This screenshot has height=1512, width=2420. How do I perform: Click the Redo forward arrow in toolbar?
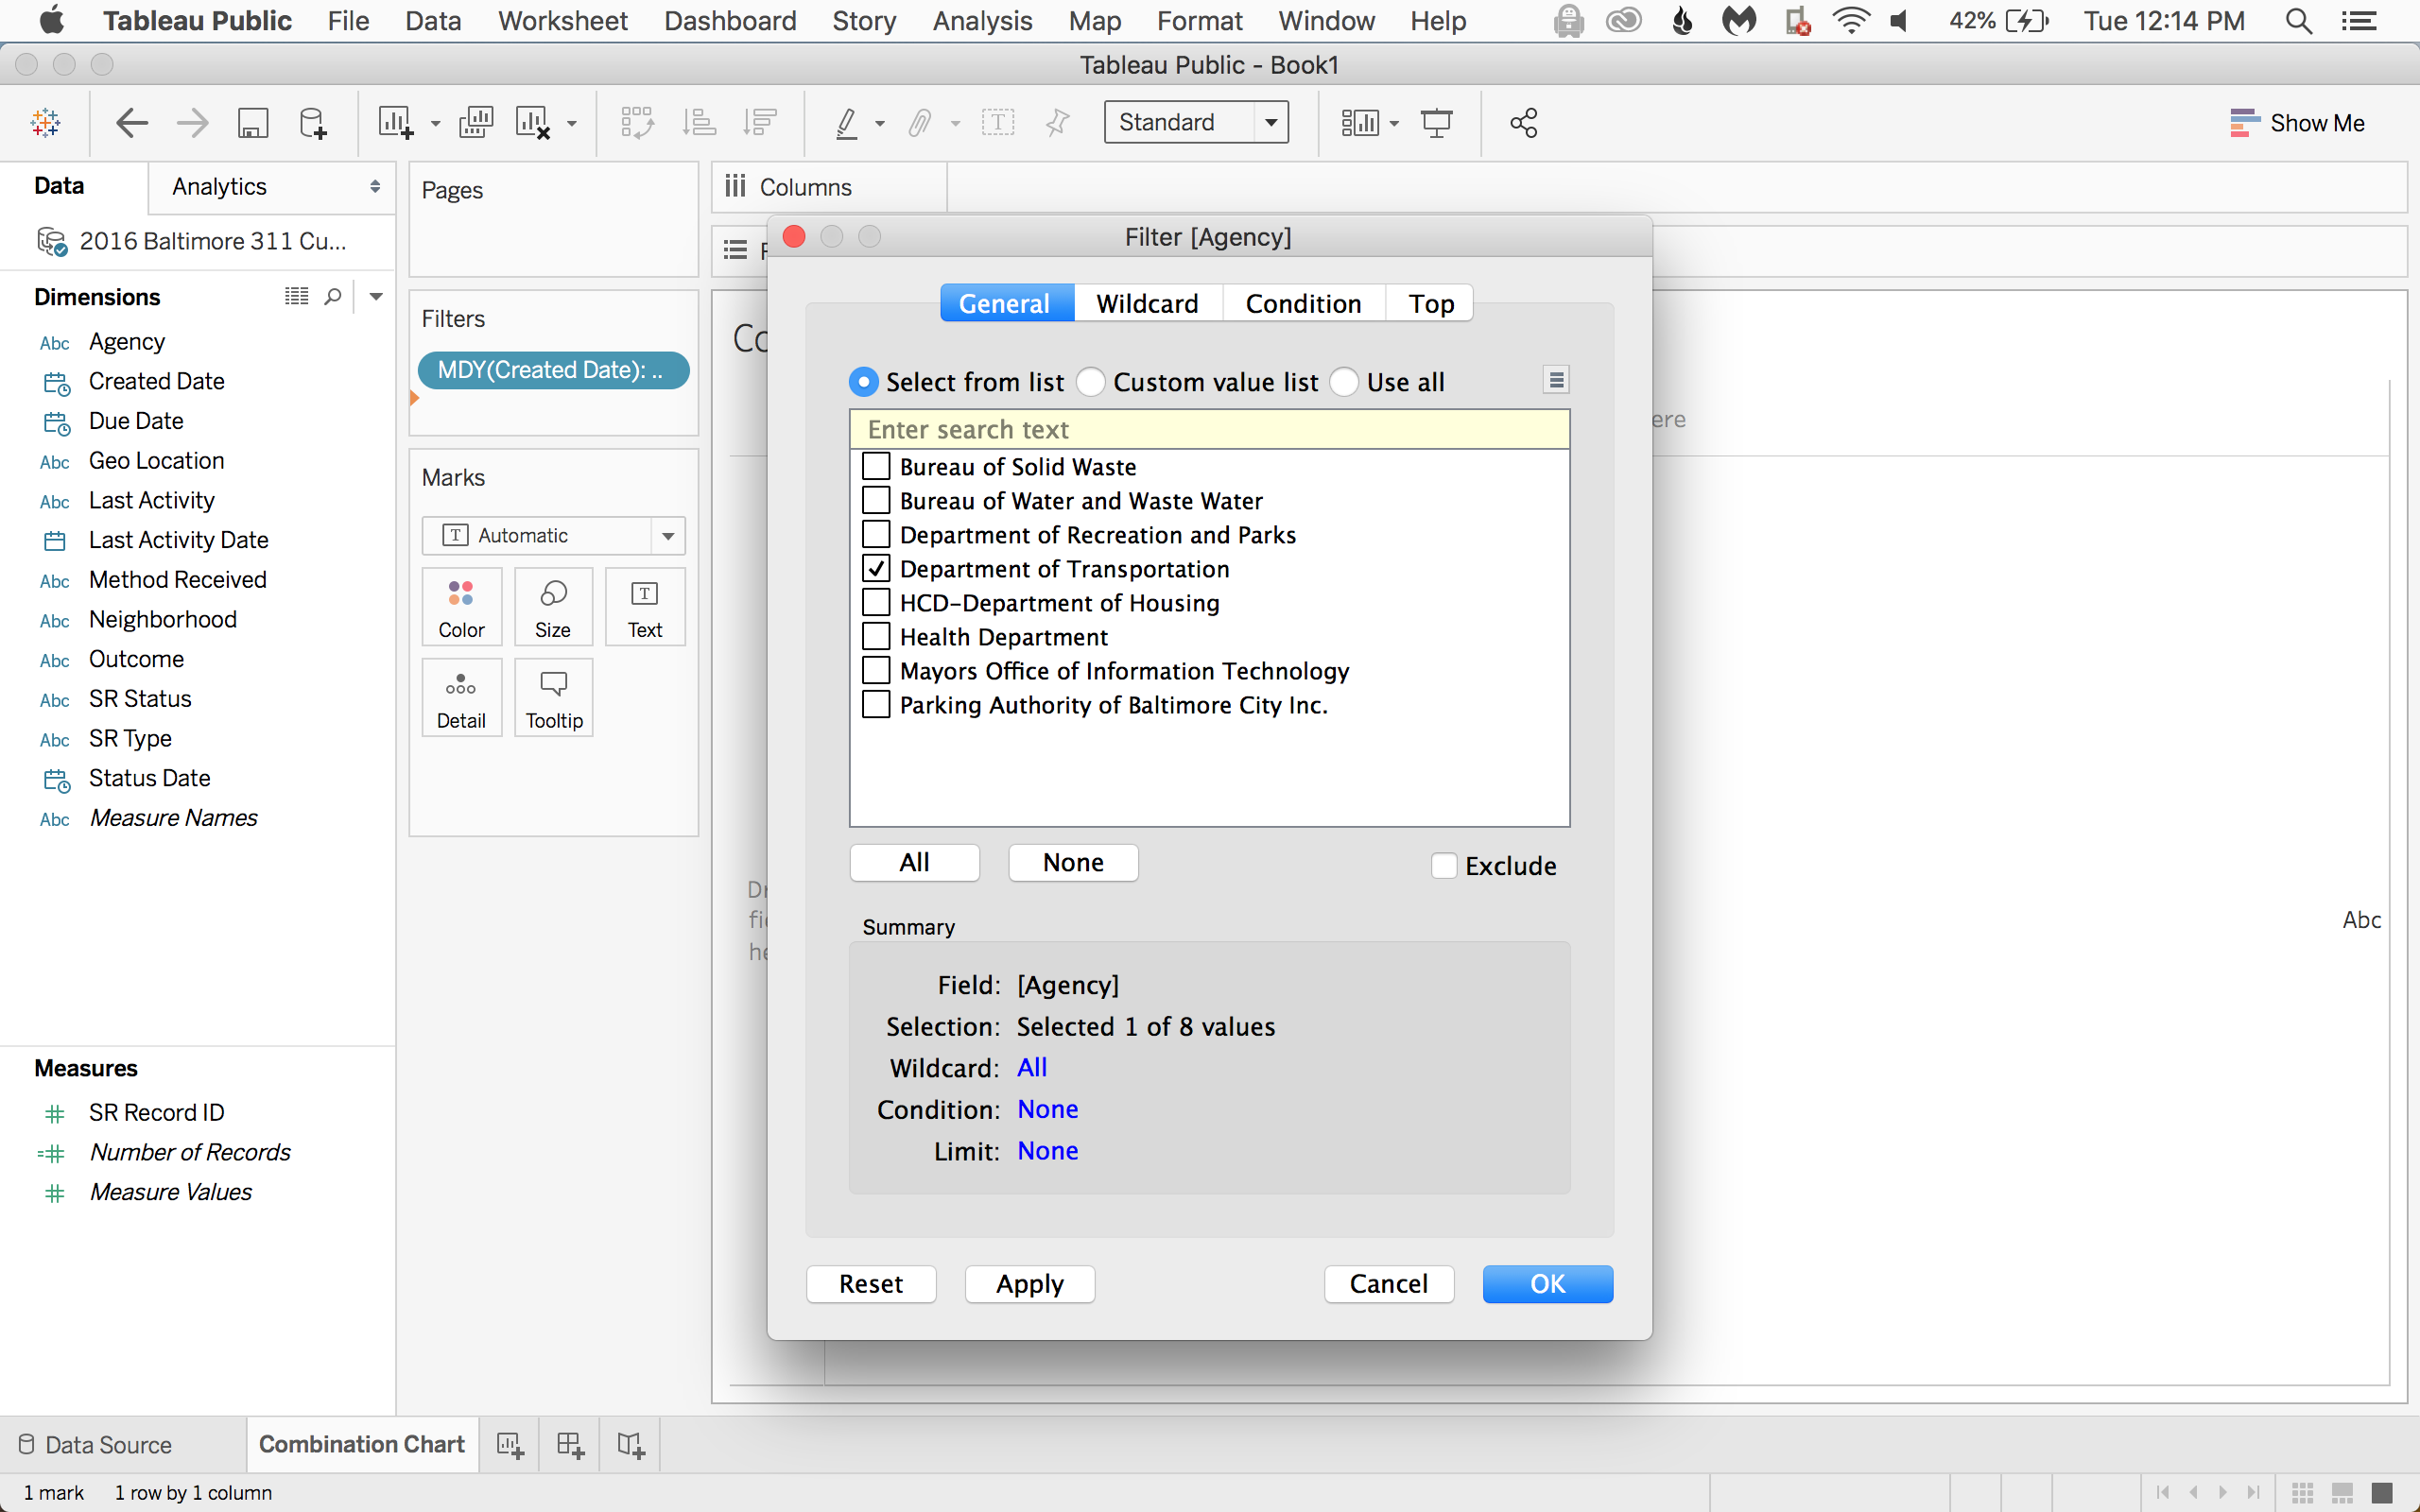pyautogui.click(x=192, y=123)
